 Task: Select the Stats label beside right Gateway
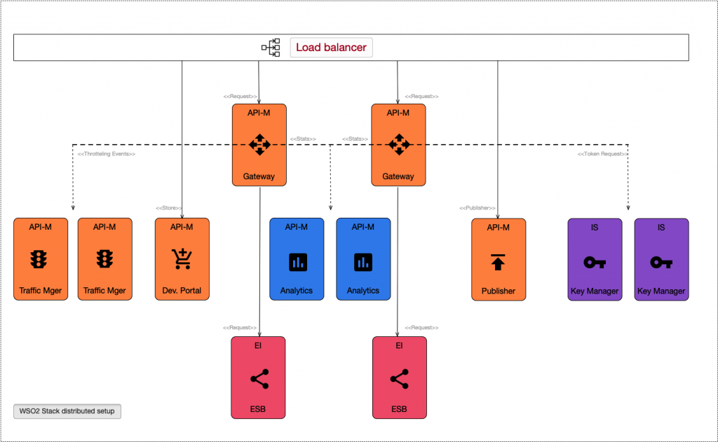pyautogui.click(x=355, y=139)
